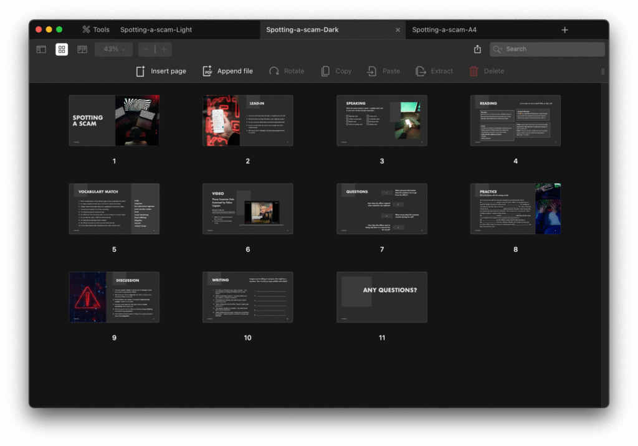
Task: Close the Spotting-a-scam-Dark tab
Action: [398, 30]
